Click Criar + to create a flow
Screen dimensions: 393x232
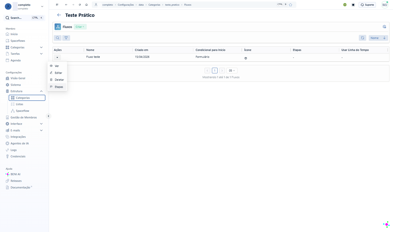pyautogui.click(x=80, y=27)
